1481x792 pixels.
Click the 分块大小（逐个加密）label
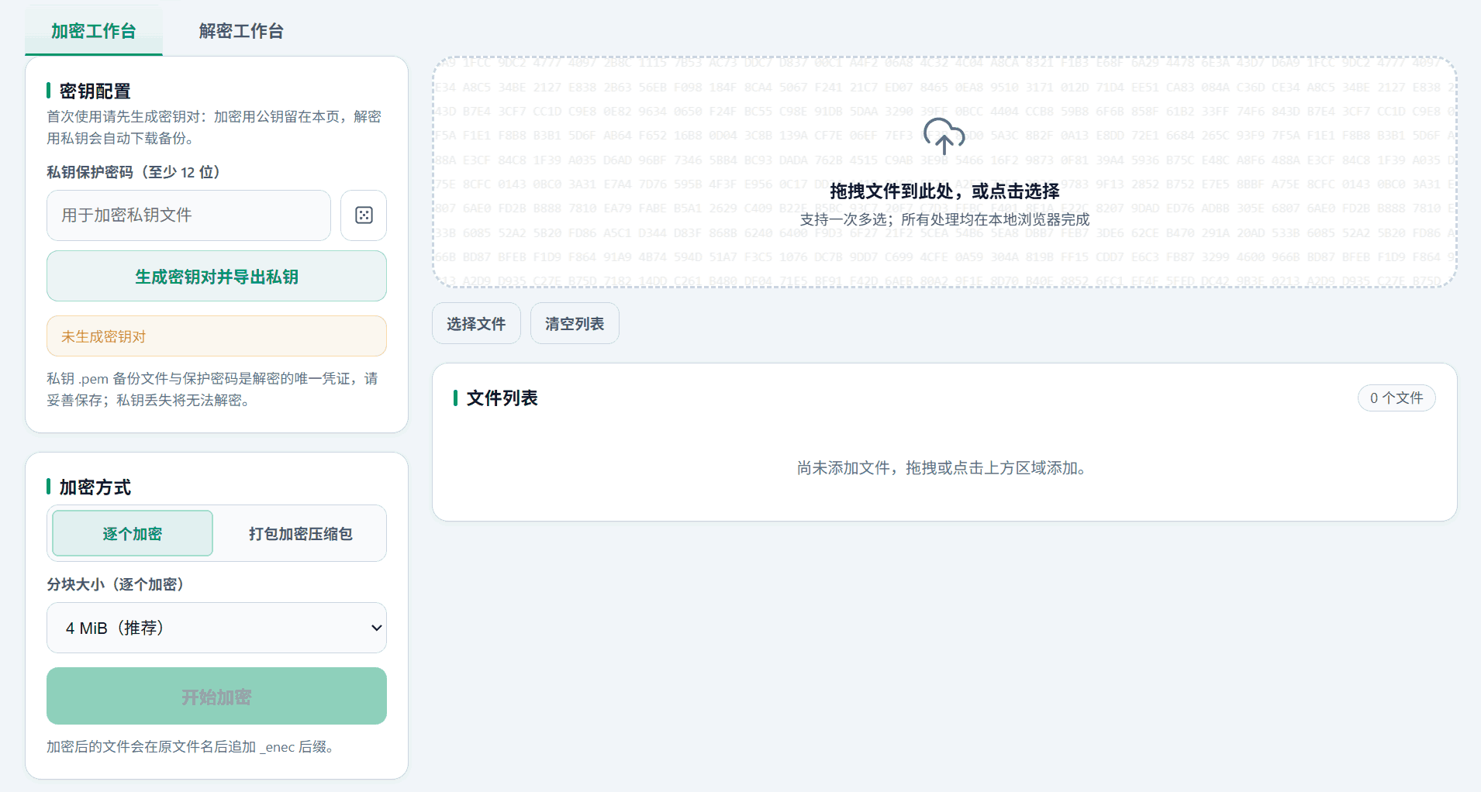(116, 584)
